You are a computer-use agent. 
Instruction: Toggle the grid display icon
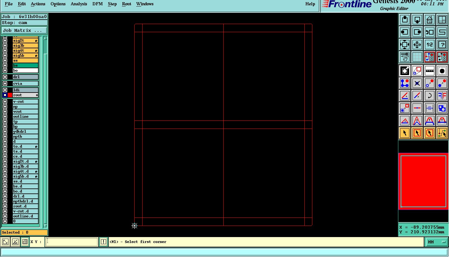(417, 57)
